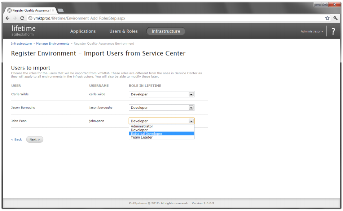The width and height of the screenshot is (343, 211).
Task: Open the Manage Environments breadcrumb link
Action: (53, 43)
